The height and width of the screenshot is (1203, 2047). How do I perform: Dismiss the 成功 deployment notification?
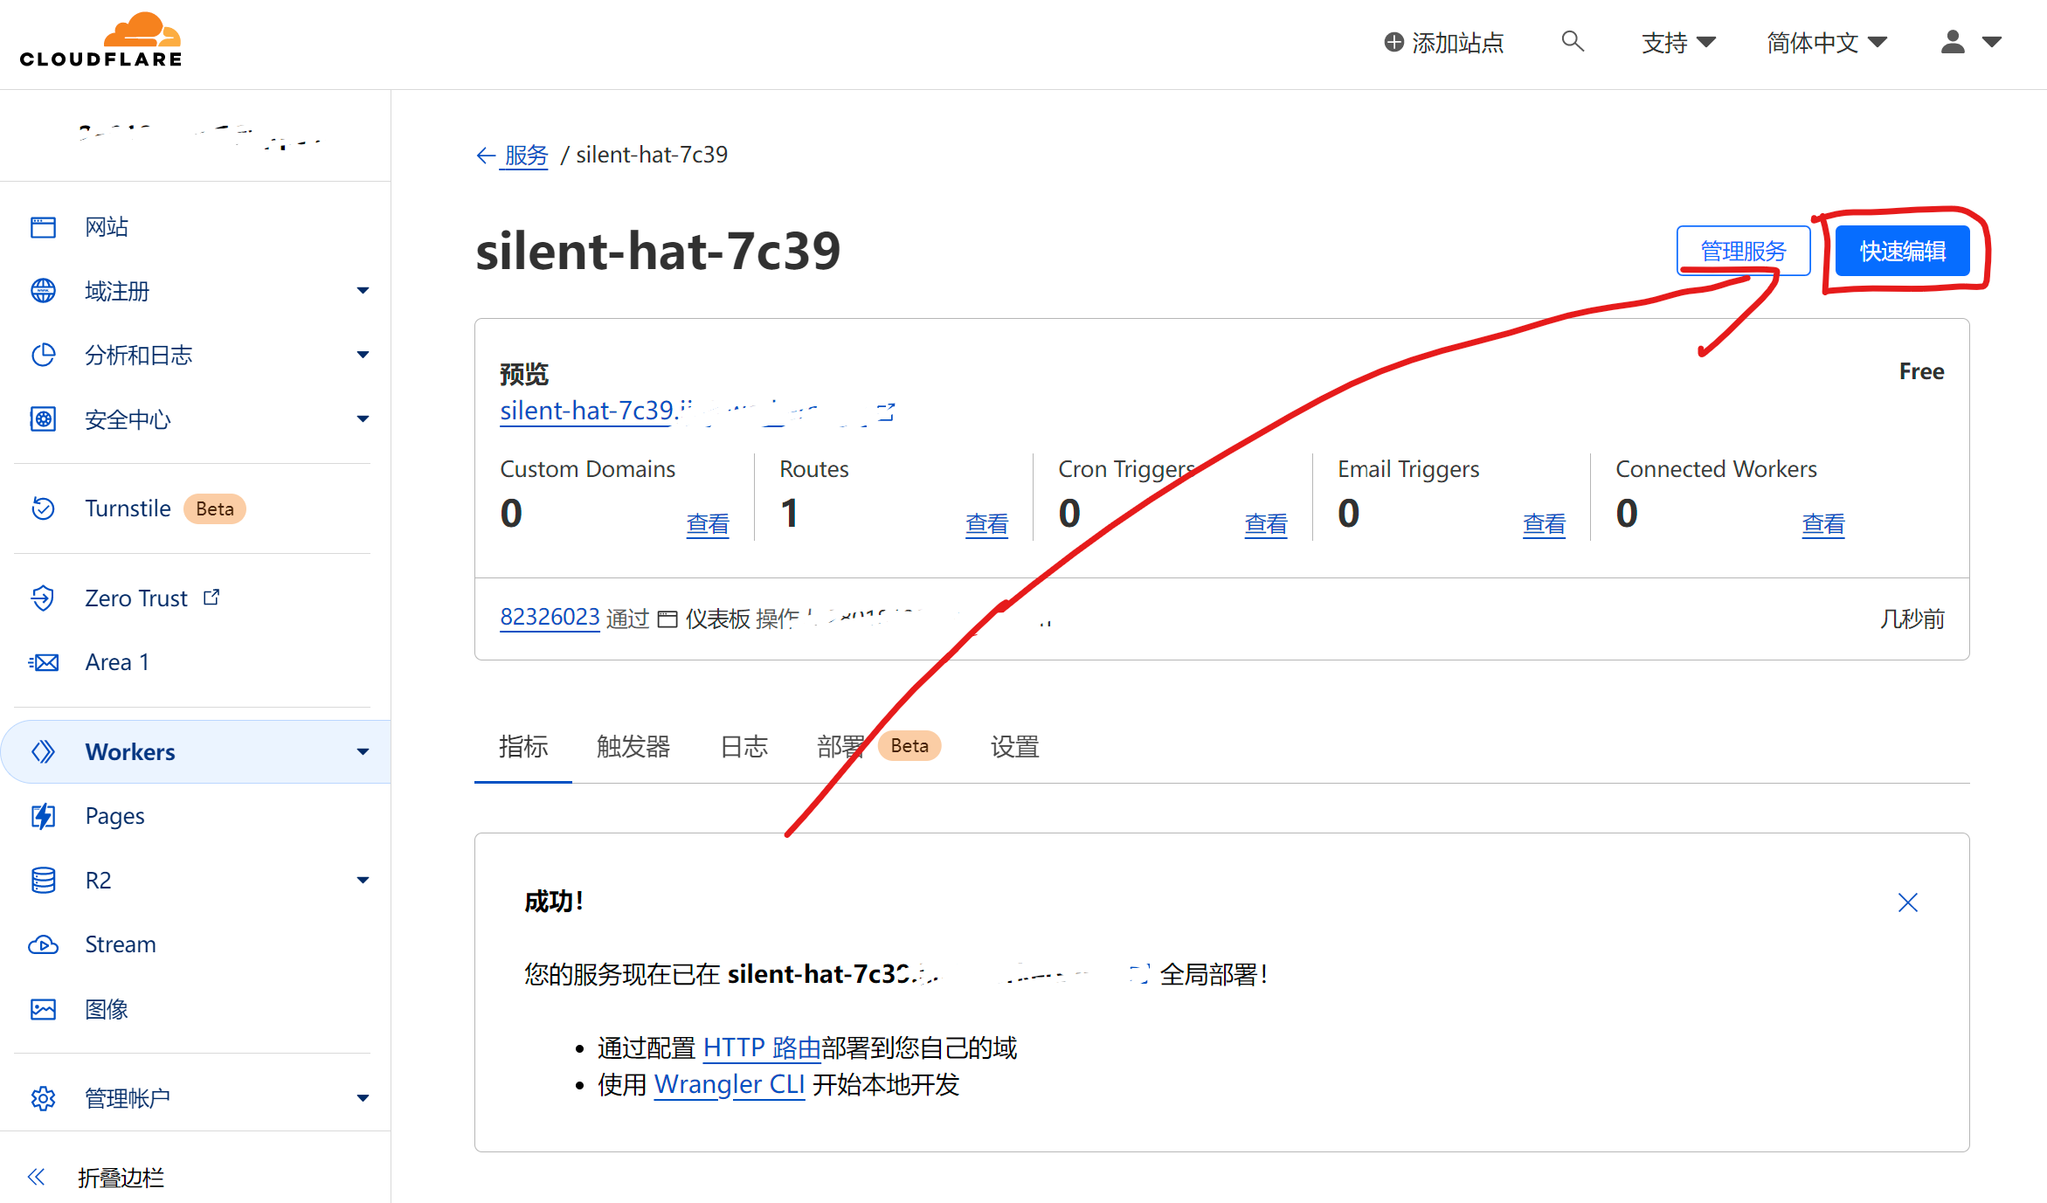tap(1907, 902)
